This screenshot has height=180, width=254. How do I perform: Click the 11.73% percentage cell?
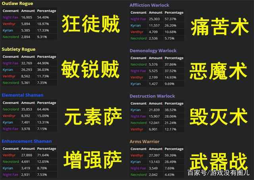pos(43,76)
